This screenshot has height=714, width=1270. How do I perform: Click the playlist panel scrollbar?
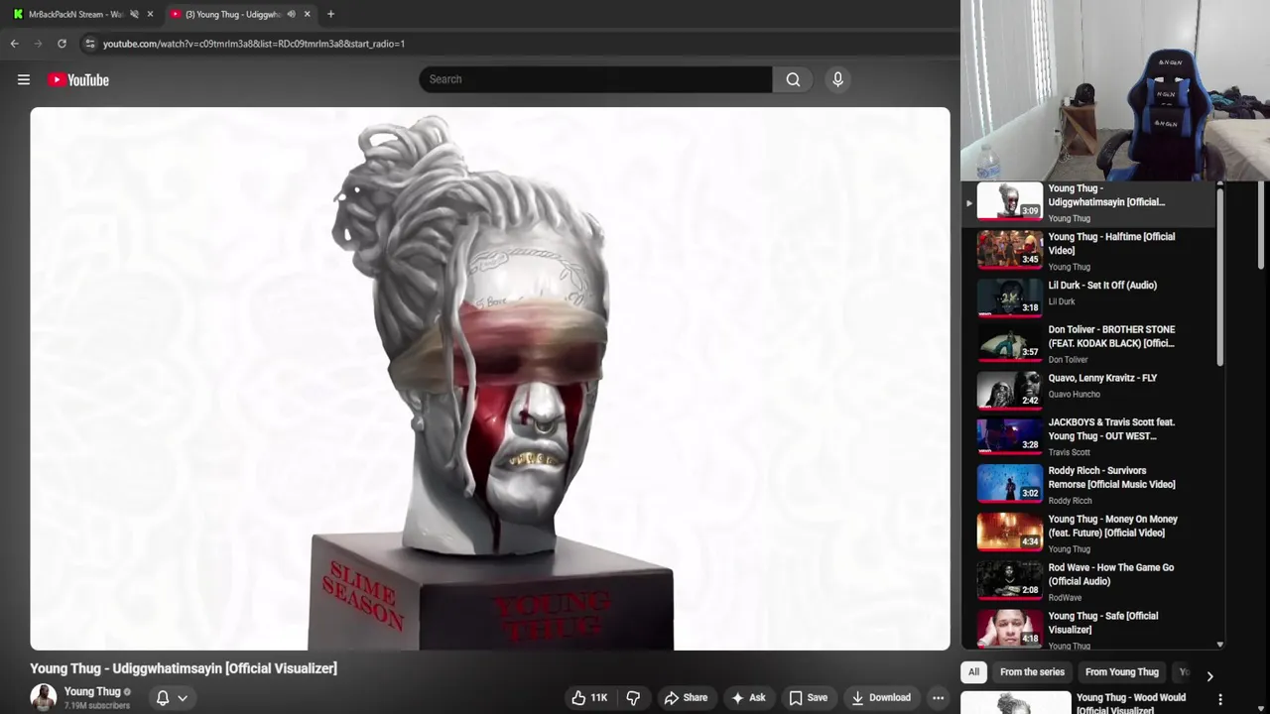1220,278
